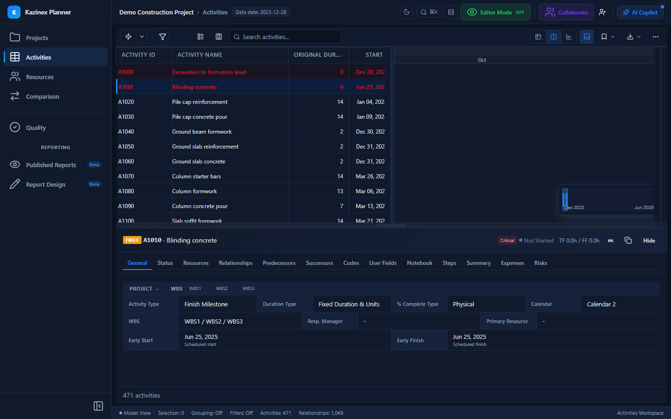671x419 pixels.
Task: Click the Original Duration column header
Action: click(319, 55)
